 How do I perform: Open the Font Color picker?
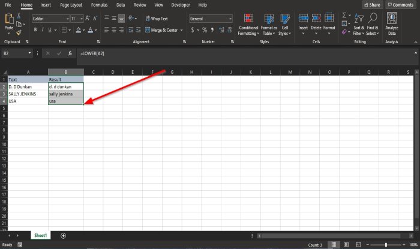pyautogui.click(x=91, y=30)
